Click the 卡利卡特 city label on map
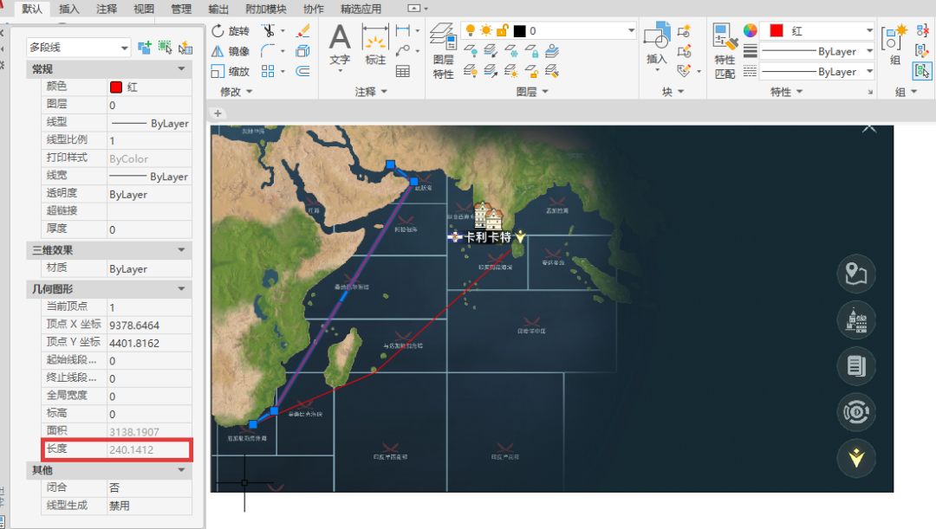936x529 pixels. pyautogui.click(x=488, y=237)
